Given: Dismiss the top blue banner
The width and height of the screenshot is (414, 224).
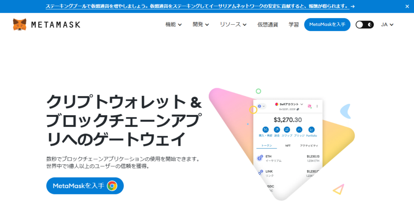Looking at the screenshot, I should (407, 6).
